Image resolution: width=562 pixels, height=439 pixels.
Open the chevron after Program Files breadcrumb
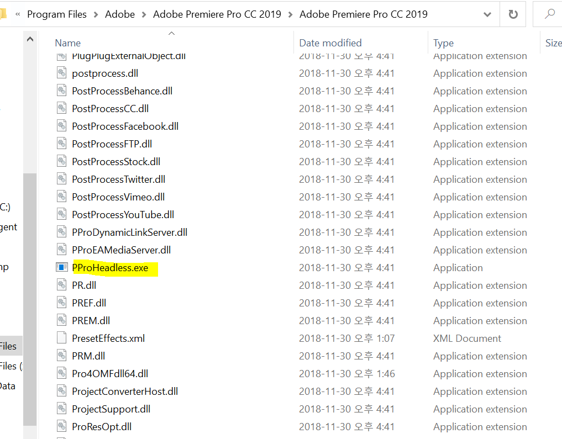tap(96, 15)
